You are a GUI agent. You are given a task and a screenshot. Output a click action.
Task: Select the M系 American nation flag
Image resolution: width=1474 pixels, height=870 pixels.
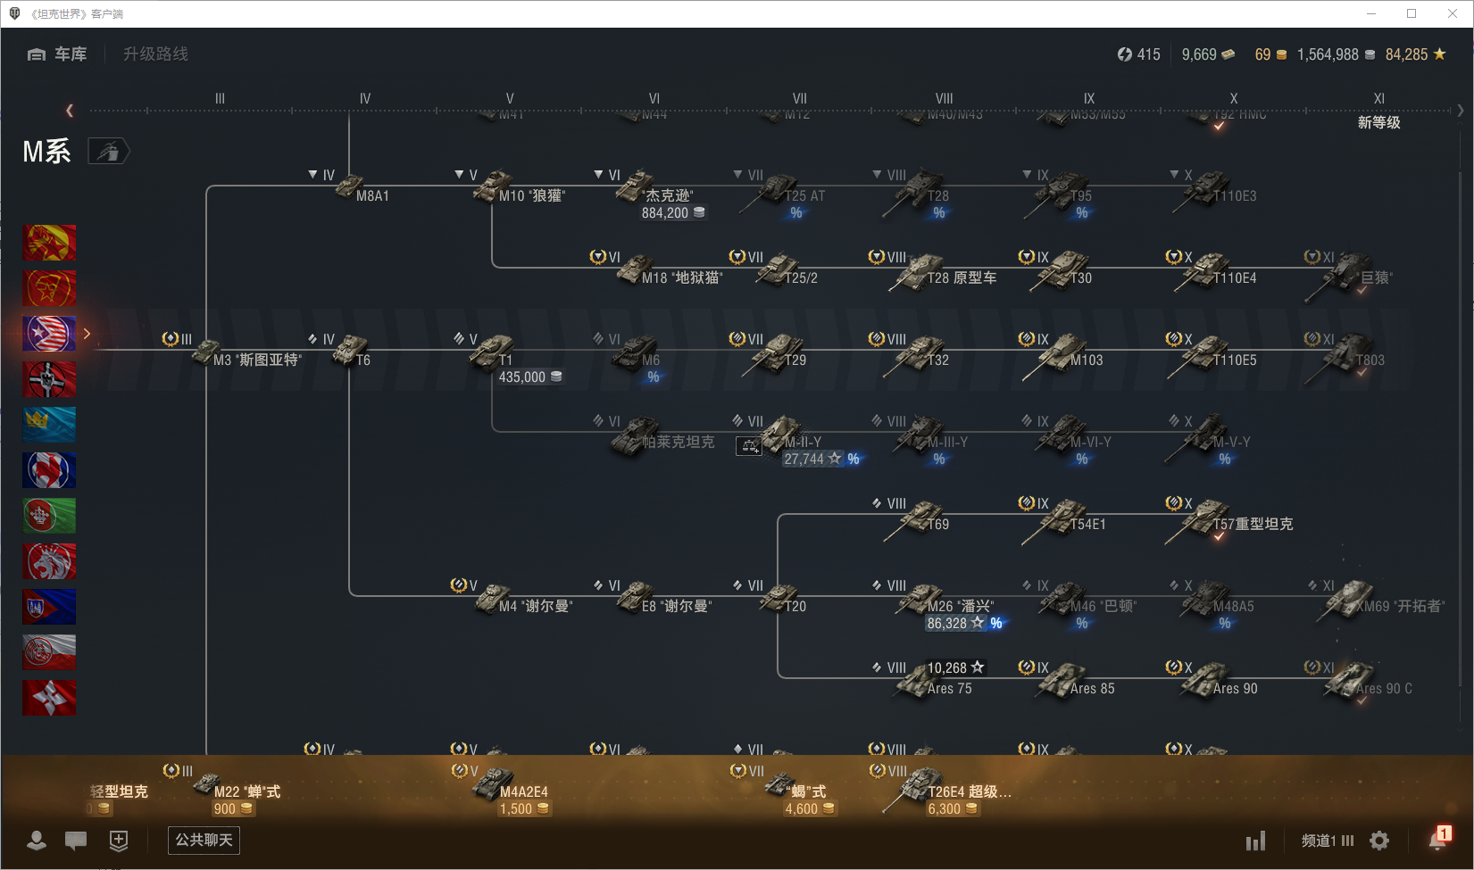(49, 334)
